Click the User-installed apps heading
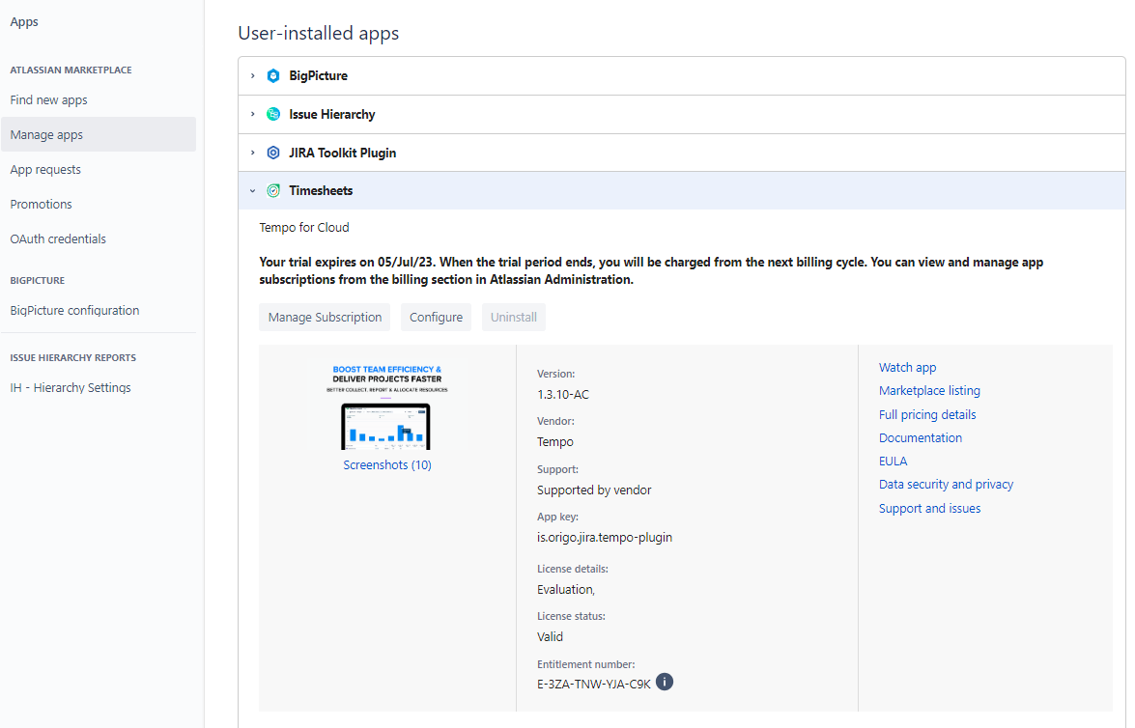 click(x=319, y=33)
